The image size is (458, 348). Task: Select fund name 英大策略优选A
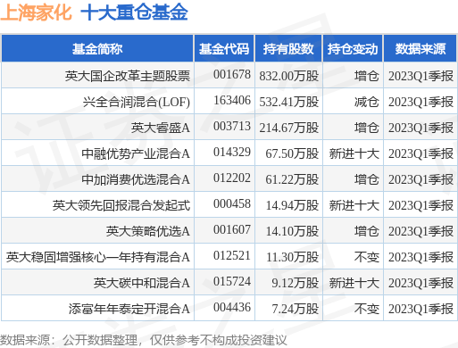click(x=148, y=231)
